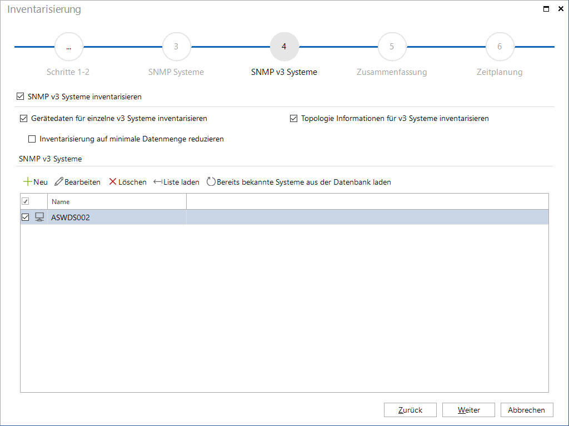The height and width of the screenshot is (426, 569).
Task: Click the Zurück button
Action: (x=411, y=410)
